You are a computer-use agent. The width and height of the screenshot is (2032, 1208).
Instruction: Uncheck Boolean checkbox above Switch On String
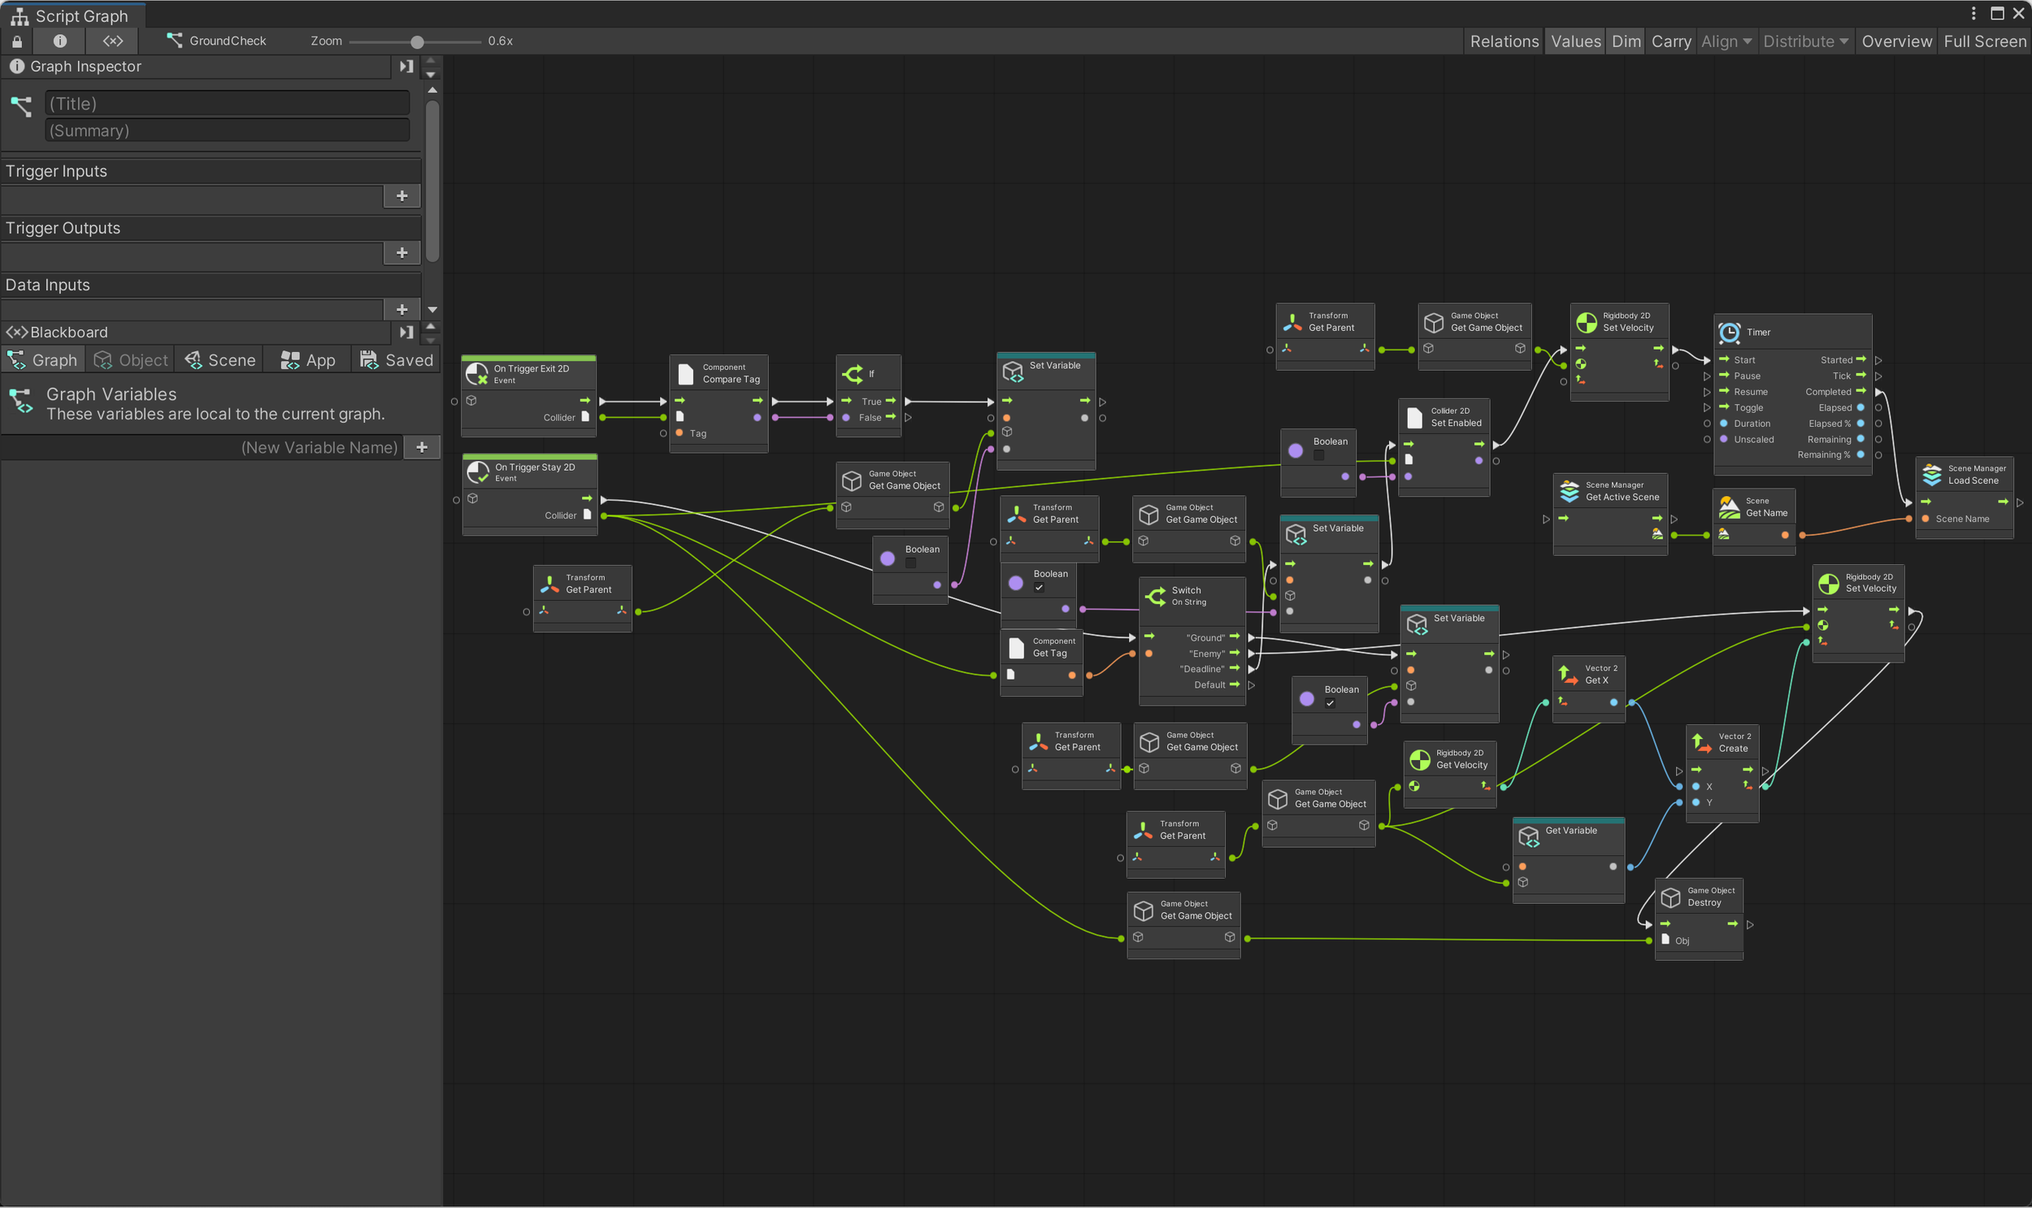click(x=1040, y=588)
